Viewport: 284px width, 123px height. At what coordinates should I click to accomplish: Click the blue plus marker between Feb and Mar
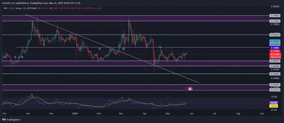pyautogui.click(x=100, y=49)
